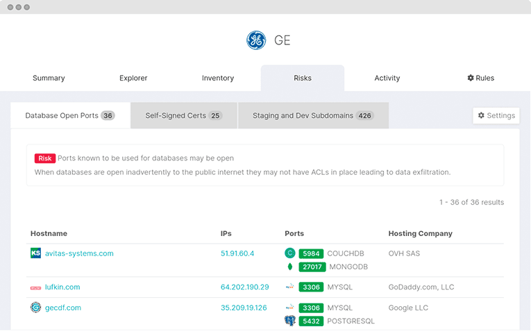Click the gecdf.com favicon
This screenshot has width=531, height=336.
coord(35,308)
